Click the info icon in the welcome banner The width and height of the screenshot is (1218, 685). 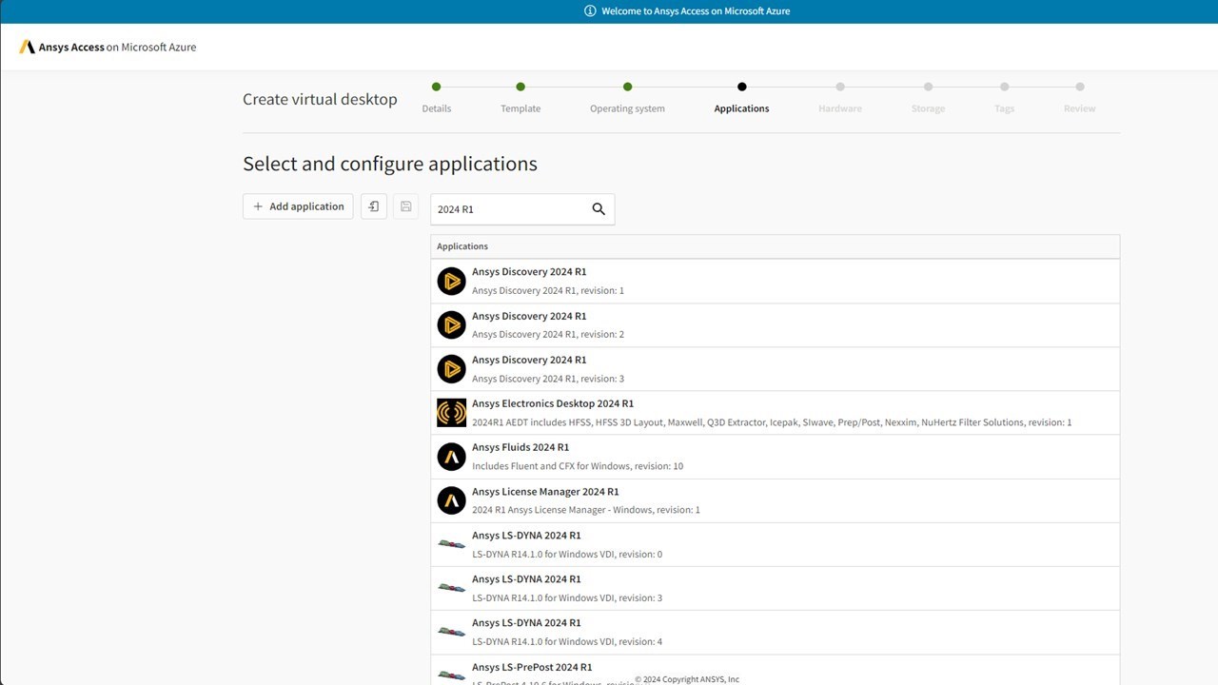click(590, 11)
